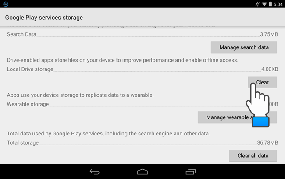285x179 pixels.
Task: Tap the 4.00KB Local Drive size
Action: pos(270,69)
